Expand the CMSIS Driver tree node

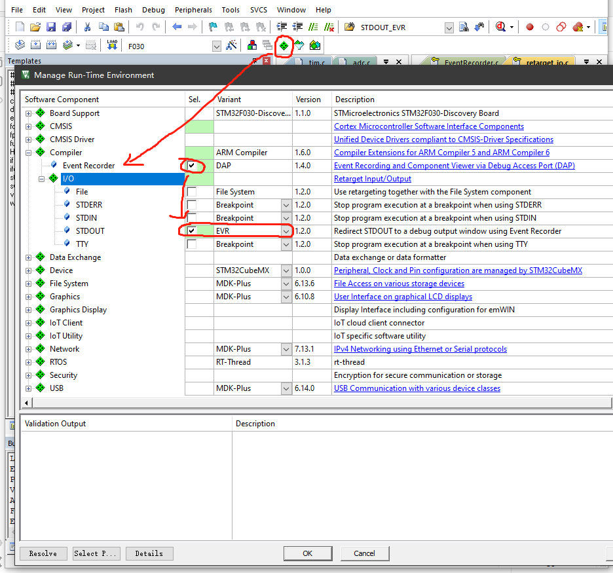coord(29,139)
